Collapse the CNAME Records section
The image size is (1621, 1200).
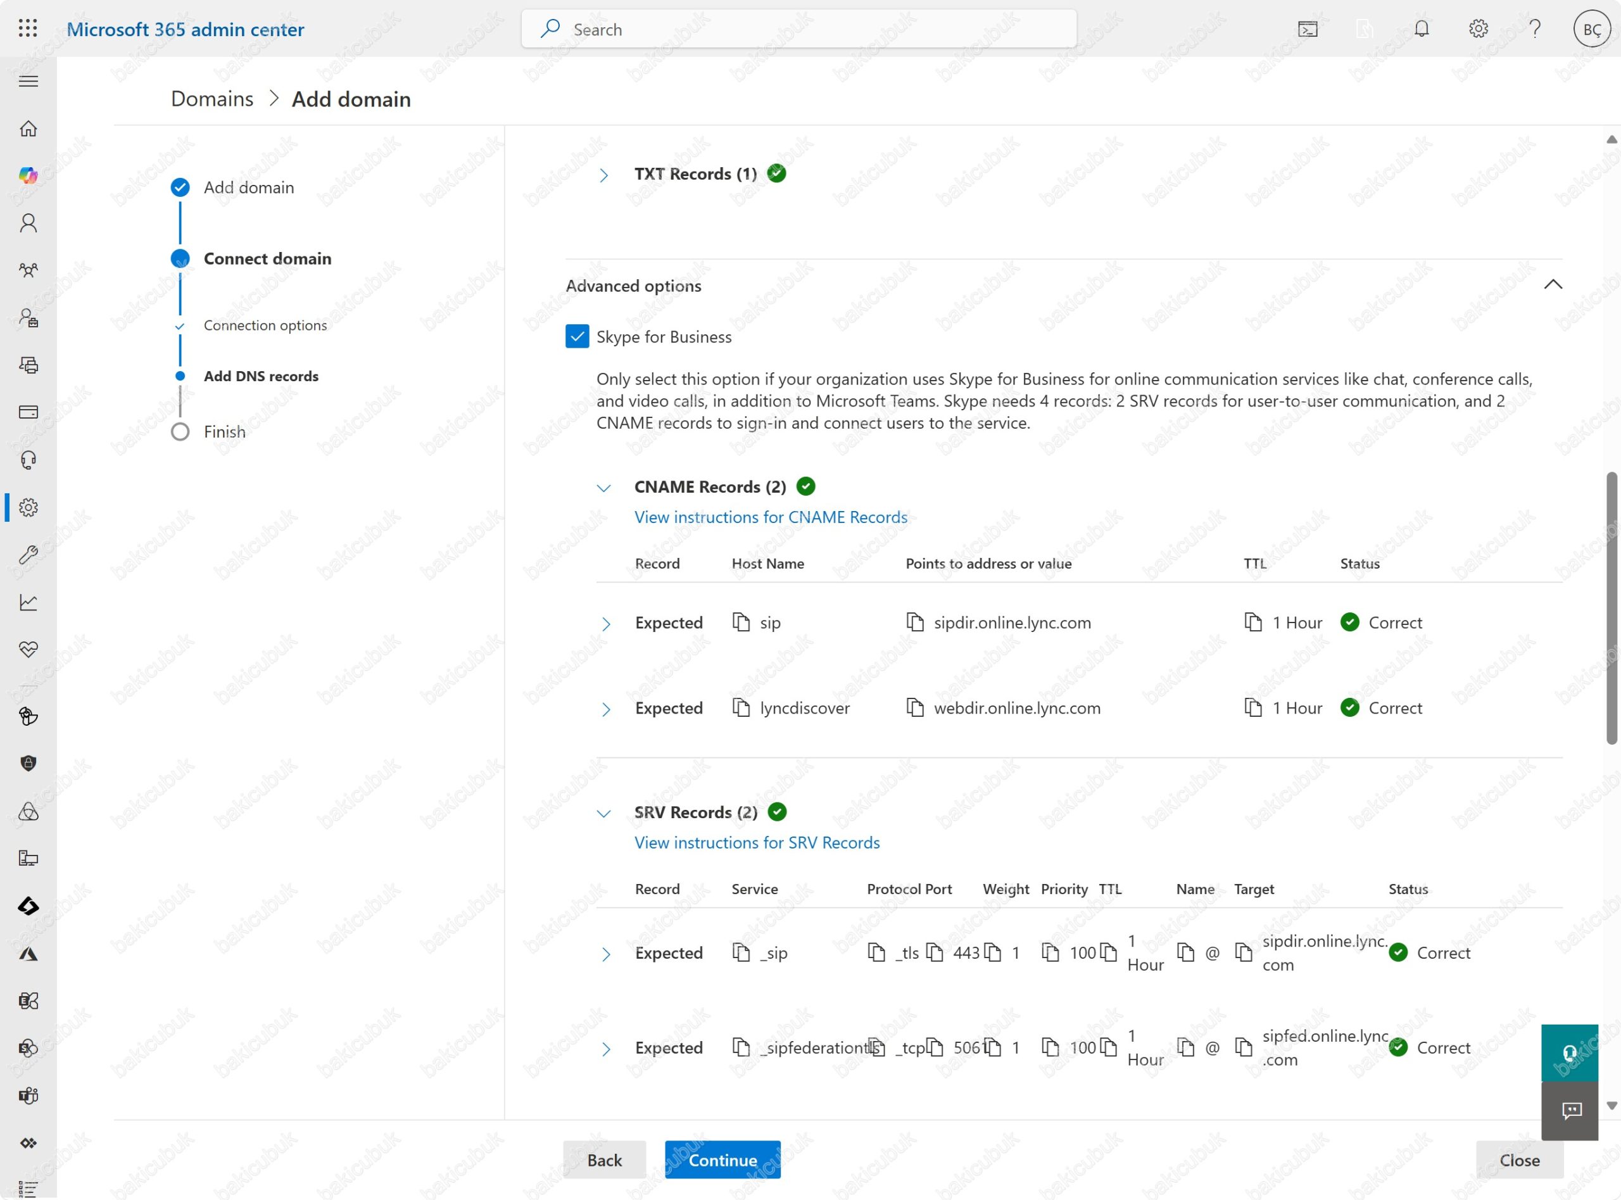tap(603, 488)
